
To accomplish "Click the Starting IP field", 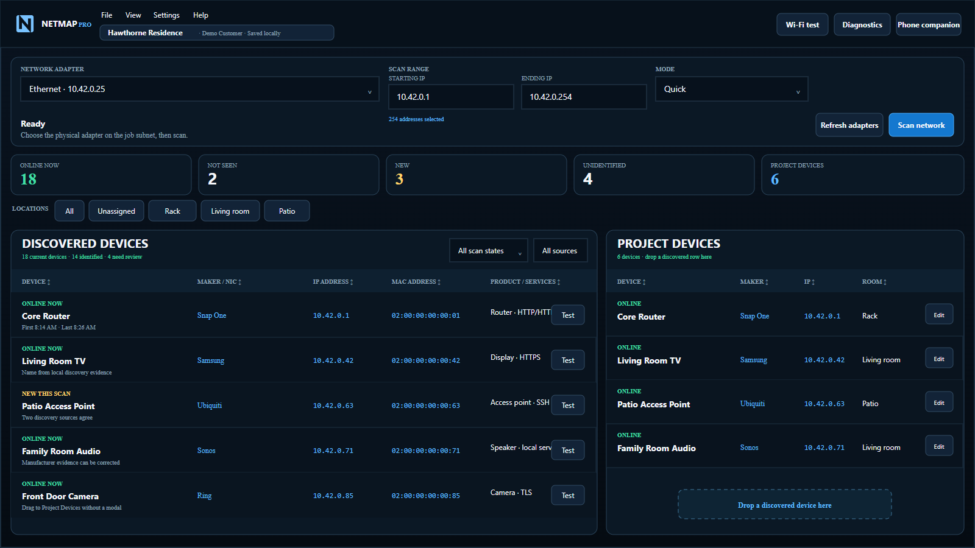I will (x=451, y=97).
